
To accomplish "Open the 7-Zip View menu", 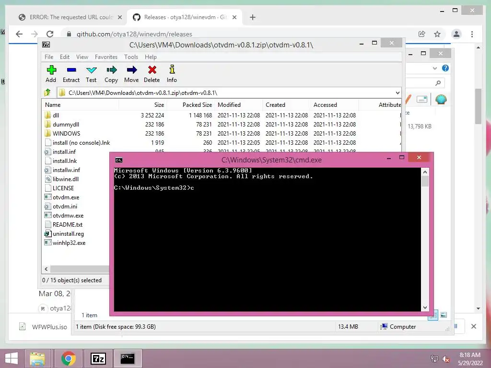I will pos(82,57).
